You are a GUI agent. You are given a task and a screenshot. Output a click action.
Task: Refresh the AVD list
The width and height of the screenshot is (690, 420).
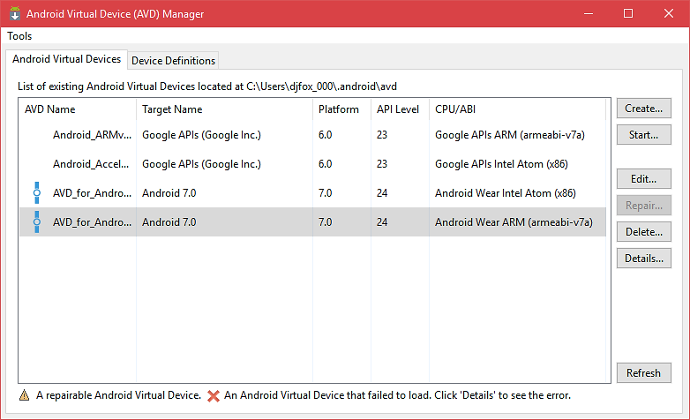pyautogui.click(x=644, y=373)
